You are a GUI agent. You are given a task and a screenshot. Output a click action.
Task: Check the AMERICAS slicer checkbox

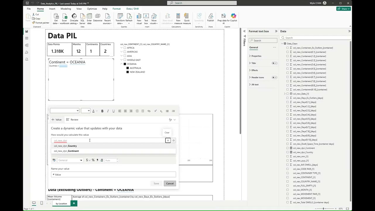pos(125,52)
